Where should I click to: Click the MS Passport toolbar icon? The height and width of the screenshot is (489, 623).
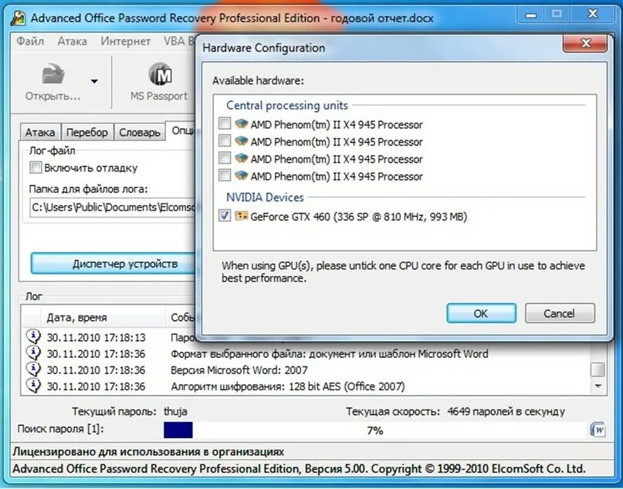pos(160,74)
